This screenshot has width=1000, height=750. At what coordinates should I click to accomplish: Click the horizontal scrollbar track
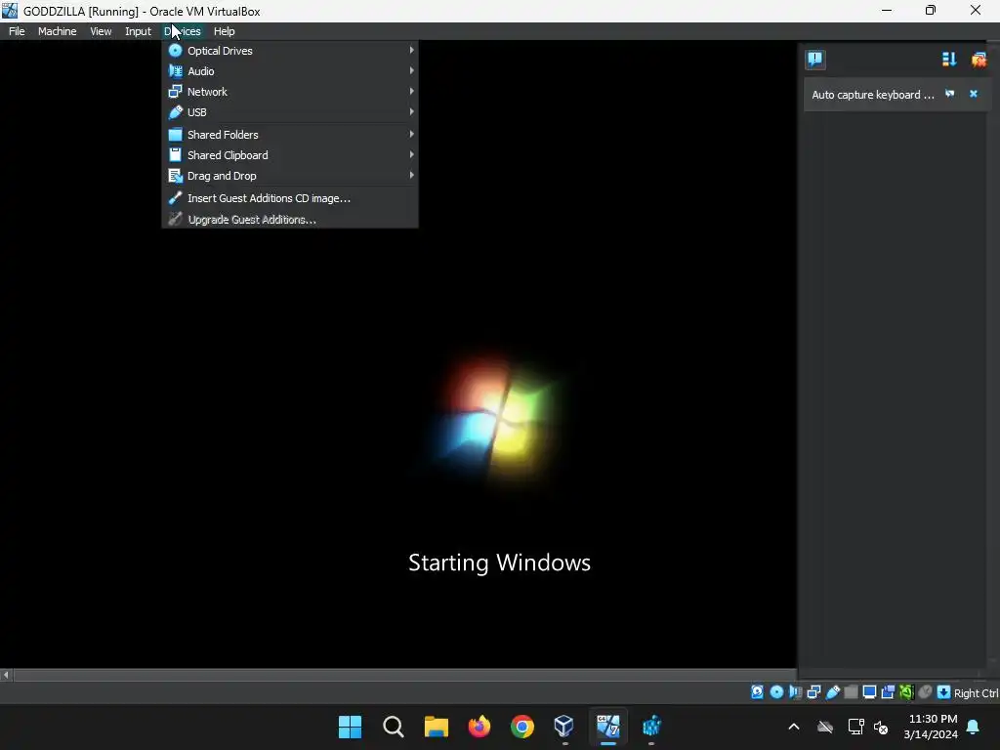[x=404, y=674]
